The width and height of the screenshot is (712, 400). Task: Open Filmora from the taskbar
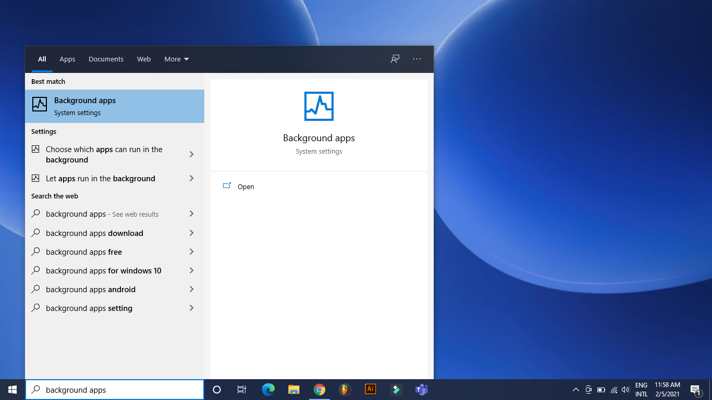(x=396, y=390)
